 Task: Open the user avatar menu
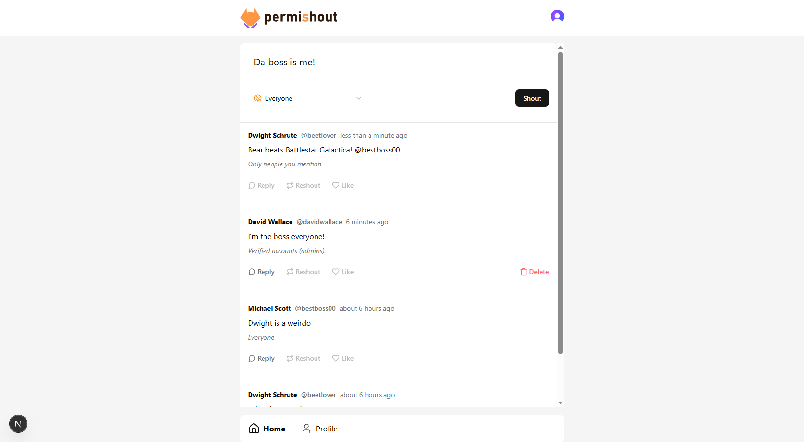point(557,16)
